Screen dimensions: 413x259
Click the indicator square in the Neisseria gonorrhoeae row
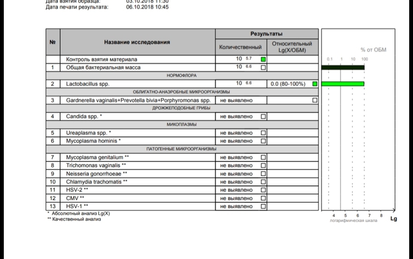[263, 174]
